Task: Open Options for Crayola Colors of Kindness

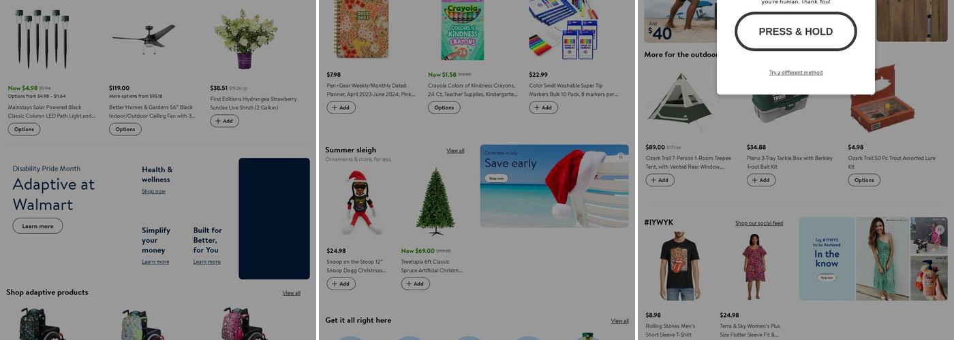Action: click(444, 107)
